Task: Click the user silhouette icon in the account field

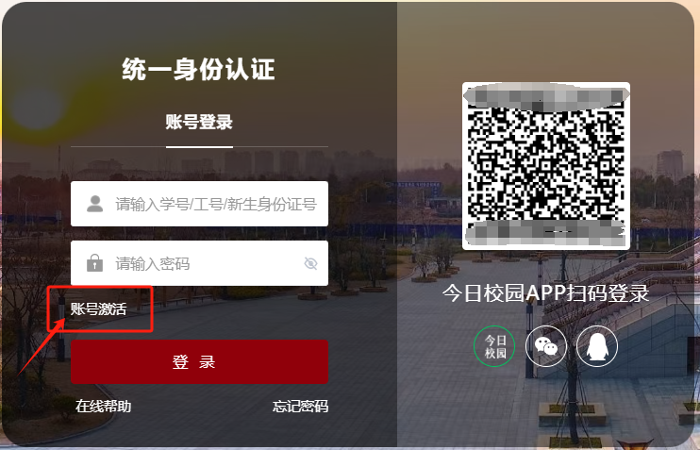Action: click(94, 204)
